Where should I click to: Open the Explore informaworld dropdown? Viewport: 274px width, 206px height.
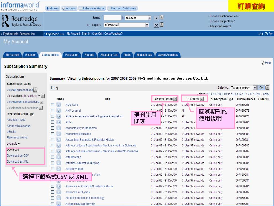(x=126, y=25)
